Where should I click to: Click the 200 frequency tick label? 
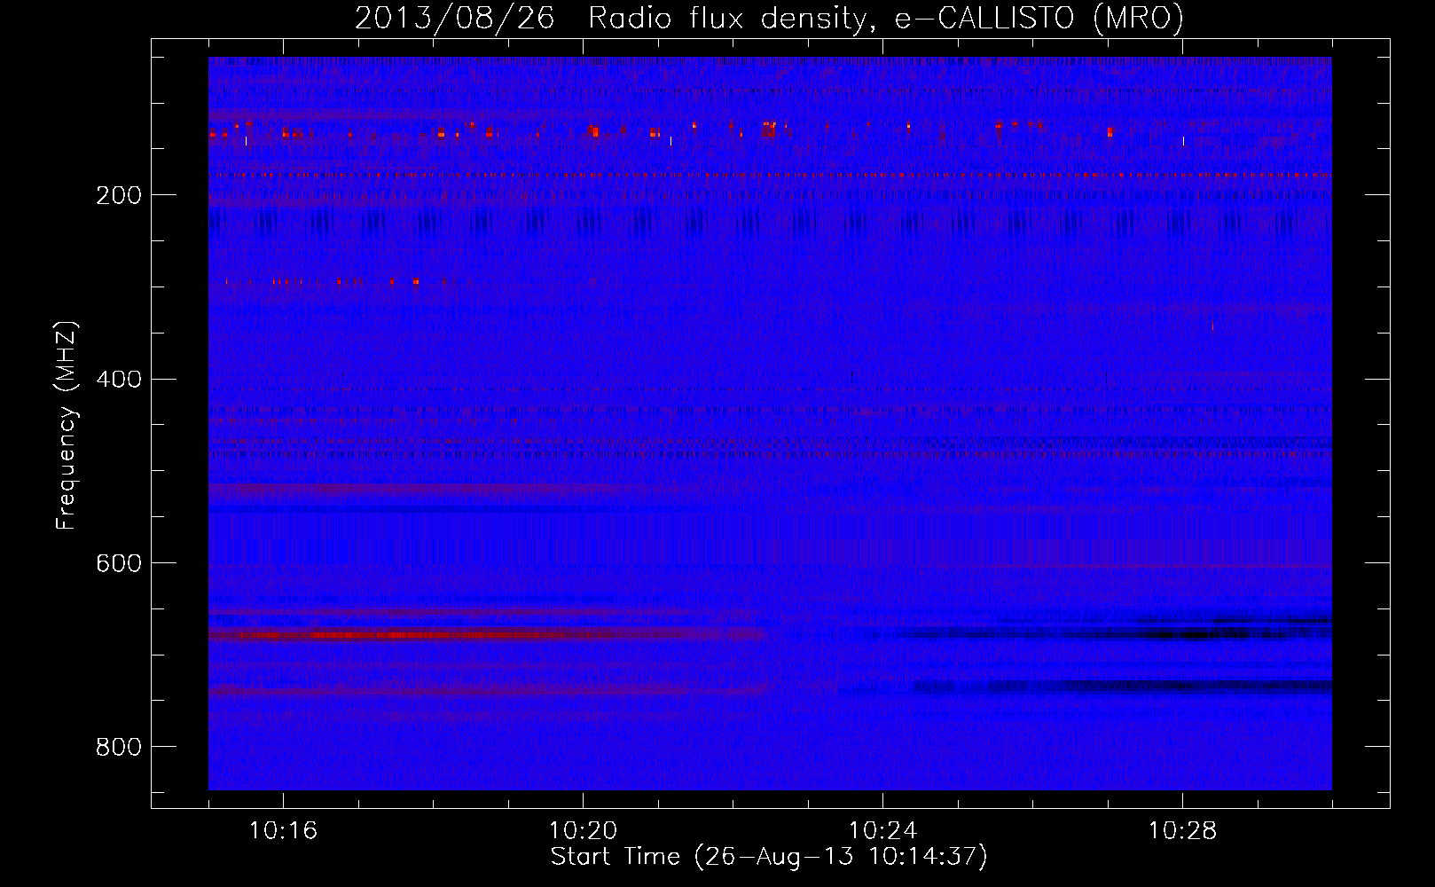(x=118, y=195)
